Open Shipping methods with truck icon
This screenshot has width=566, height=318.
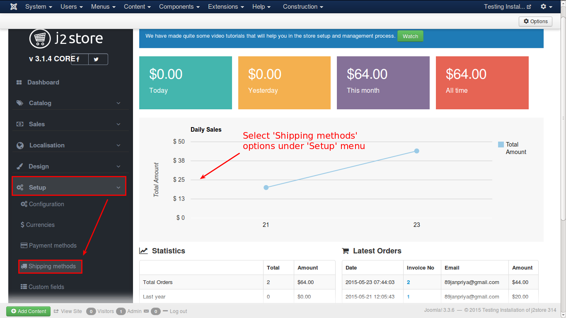coord(50,266)
